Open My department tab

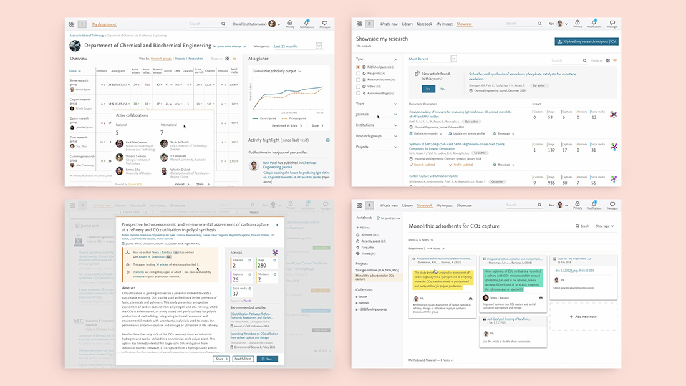[x=104, y=24]
